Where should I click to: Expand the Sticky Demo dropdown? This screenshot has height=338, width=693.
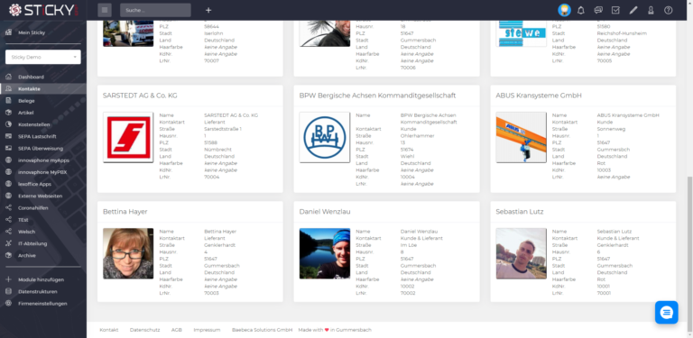point(43,57)
